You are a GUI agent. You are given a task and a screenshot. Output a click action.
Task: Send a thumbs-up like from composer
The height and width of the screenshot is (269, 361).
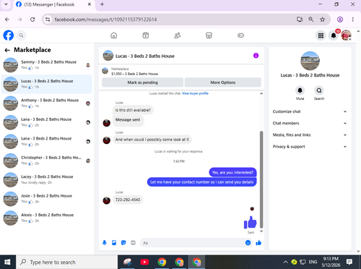click(x=258, y=243)
